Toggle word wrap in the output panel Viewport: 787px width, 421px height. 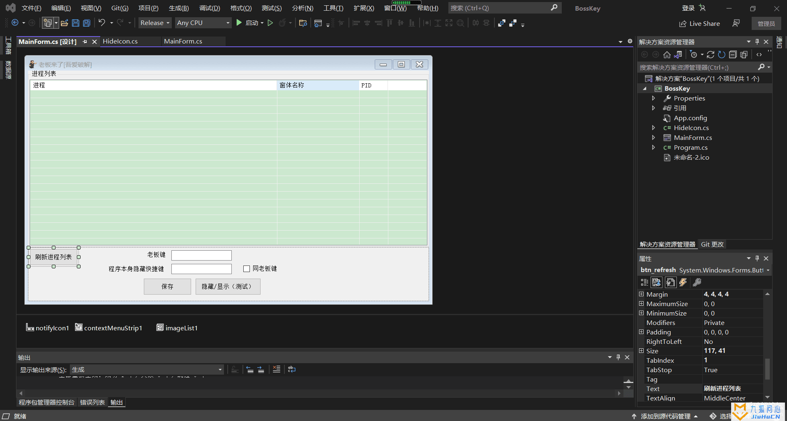click(x=292, y=369)
